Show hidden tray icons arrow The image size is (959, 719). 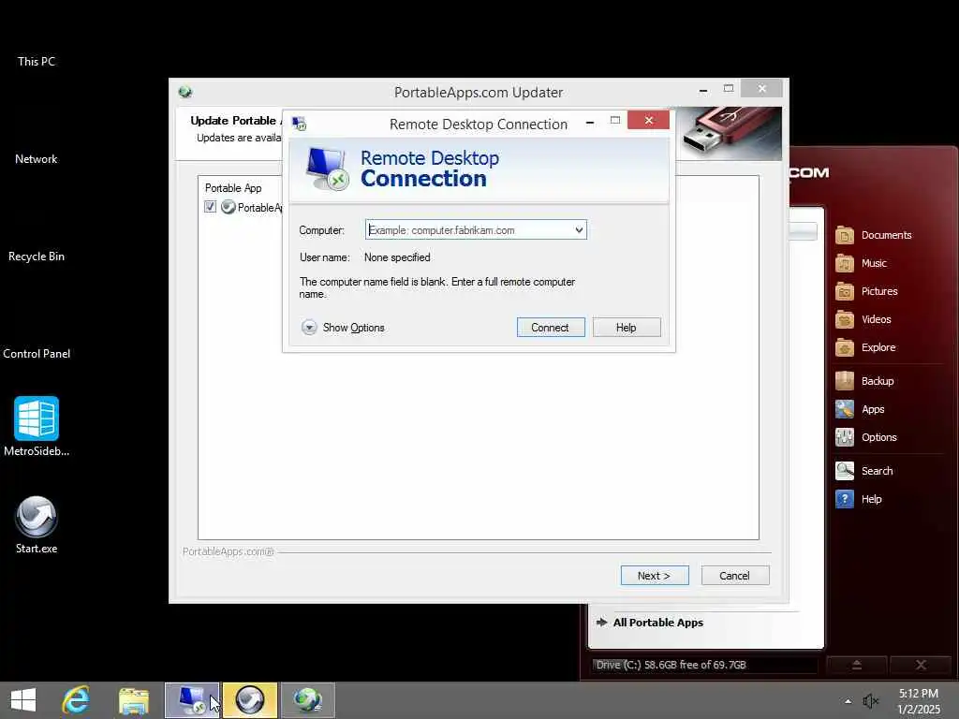pyautogui.click(x=848, y=701)
